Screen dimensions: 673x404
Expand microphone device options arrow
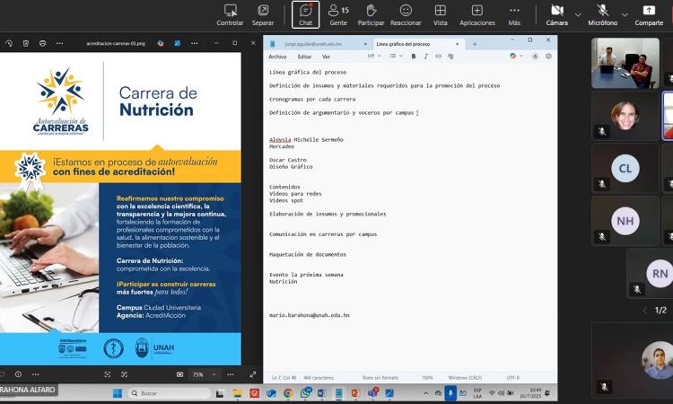(x=625, y=15)
